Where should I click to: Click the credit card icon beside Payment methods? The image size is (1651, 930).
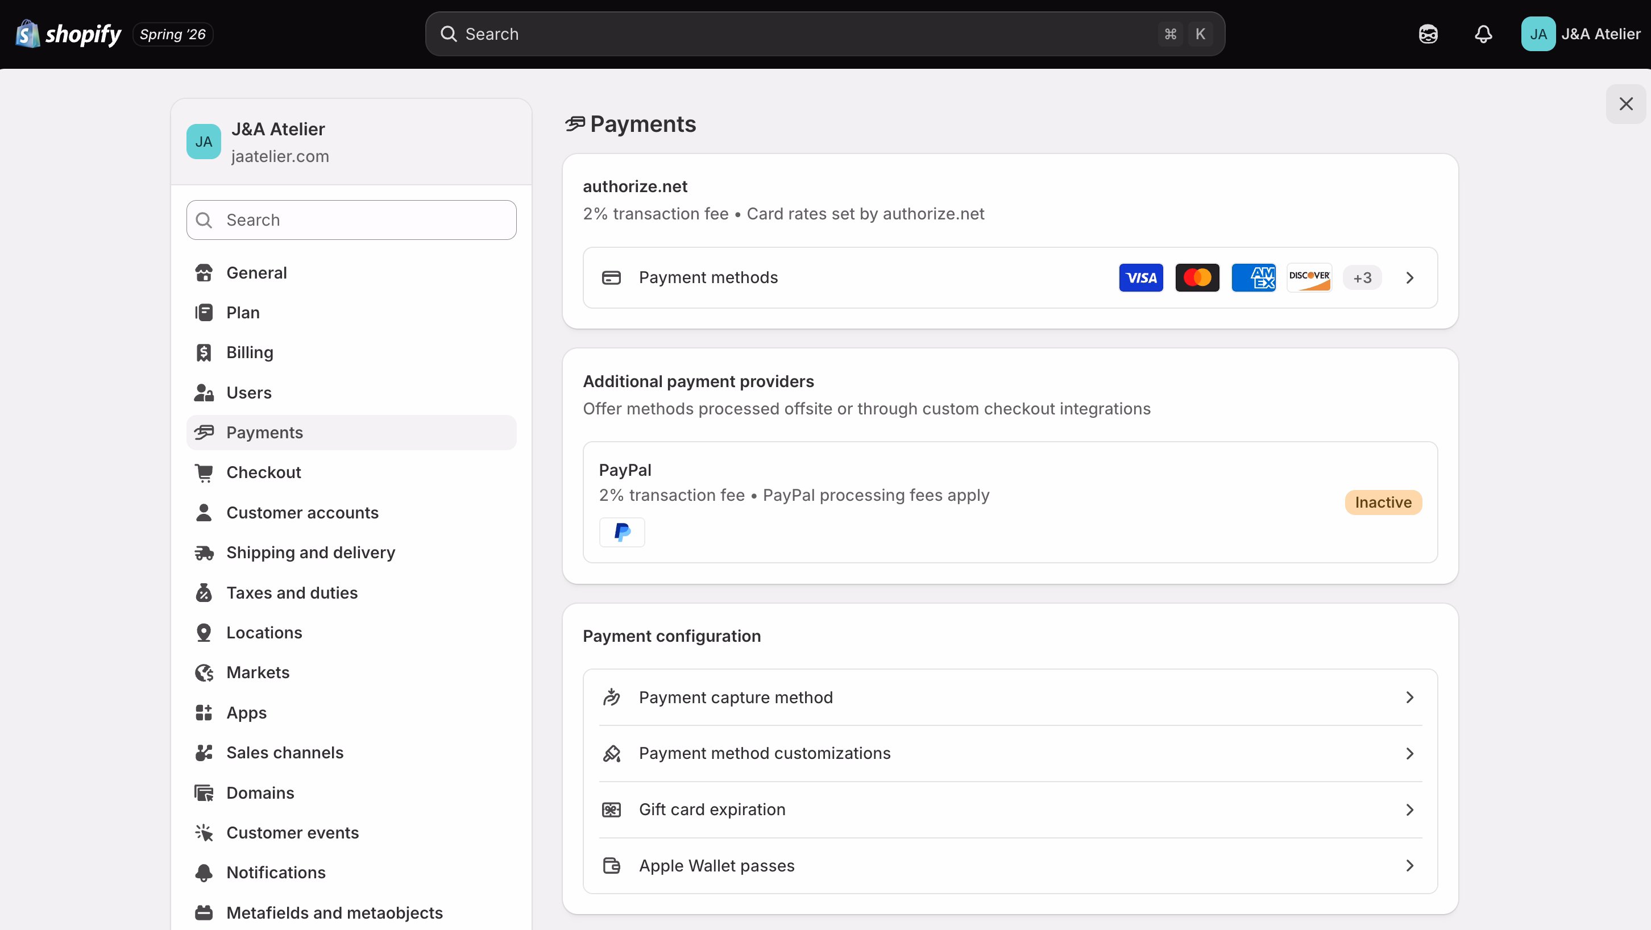point(611,277)
